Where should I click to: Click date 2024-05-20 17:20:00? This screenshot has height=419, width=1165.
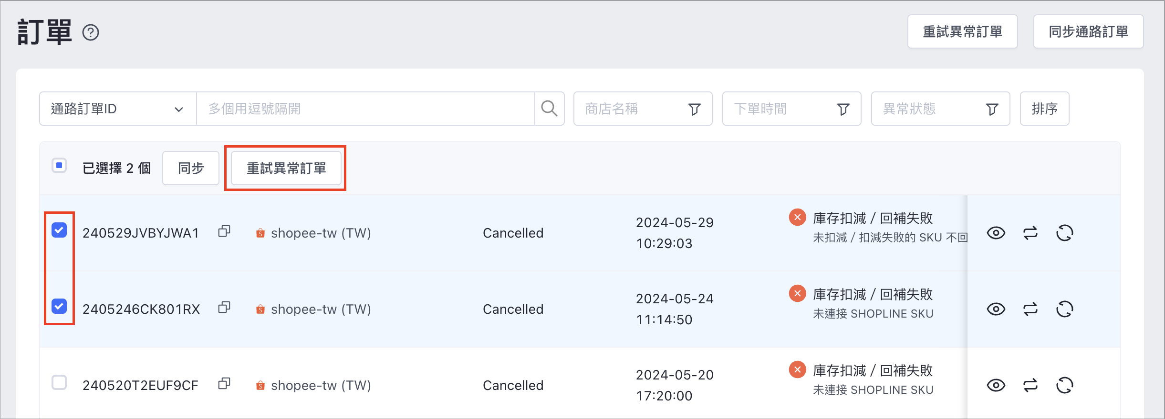coord(675,385)
